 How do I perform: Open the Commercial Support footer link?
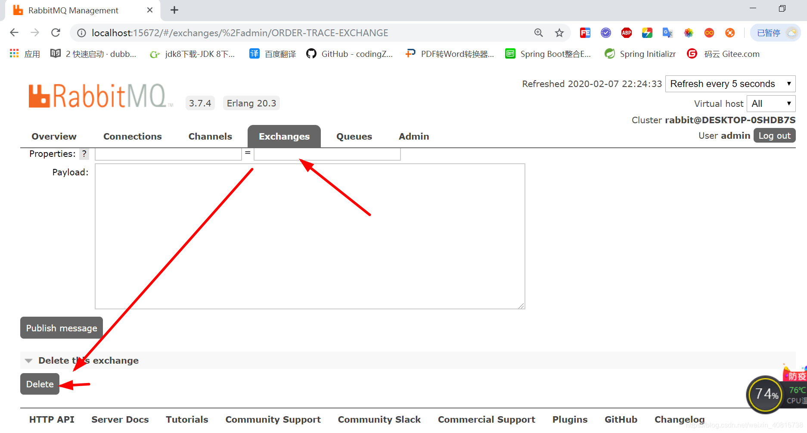pos(487,419)
